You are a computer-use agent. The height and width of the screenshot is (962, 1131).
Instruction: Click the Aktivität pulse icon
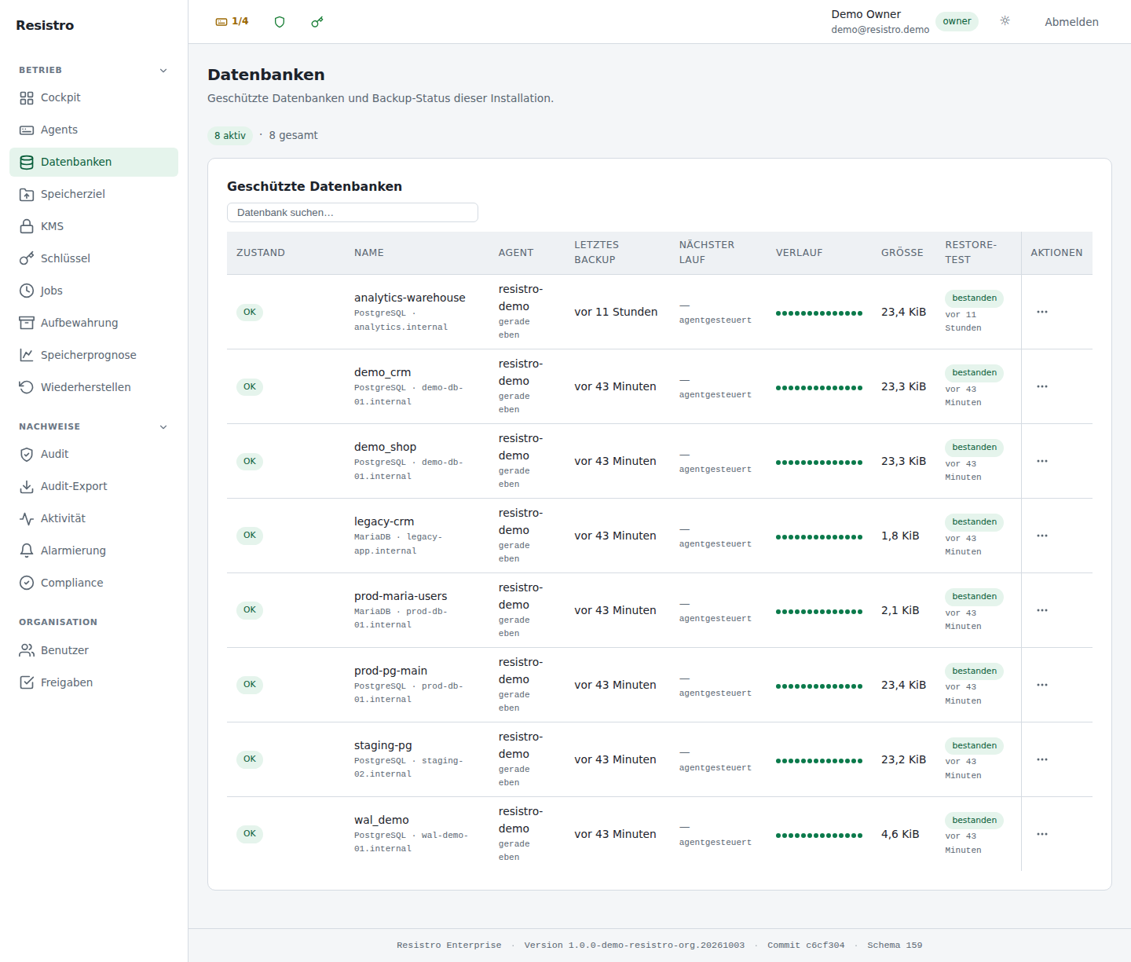(x=27, y=519)
